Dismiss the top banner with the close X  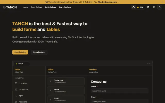coord(162,2)
